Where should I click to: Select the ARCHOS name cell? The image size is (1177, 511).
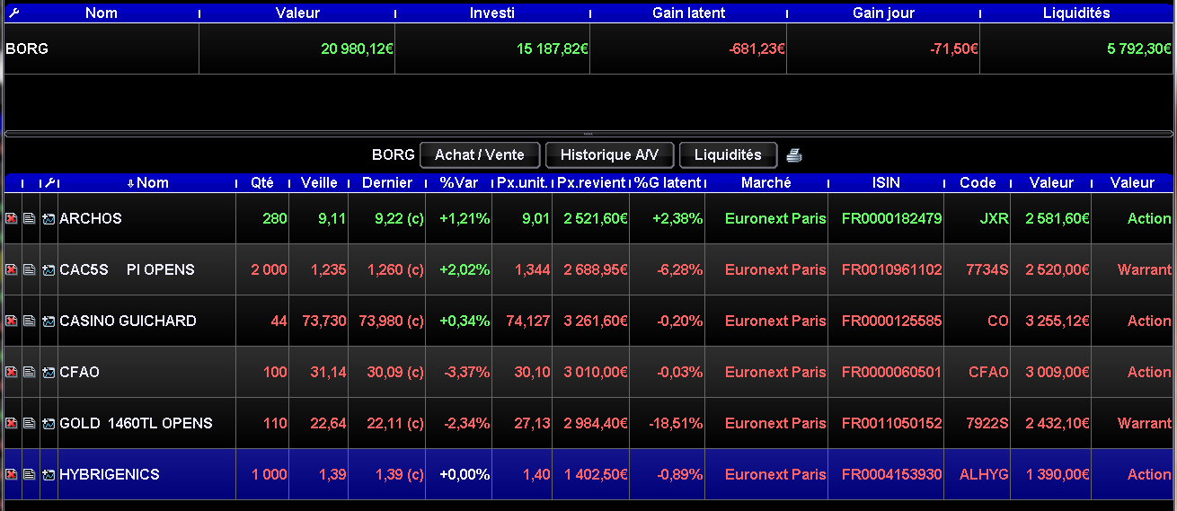pos(147,218)
